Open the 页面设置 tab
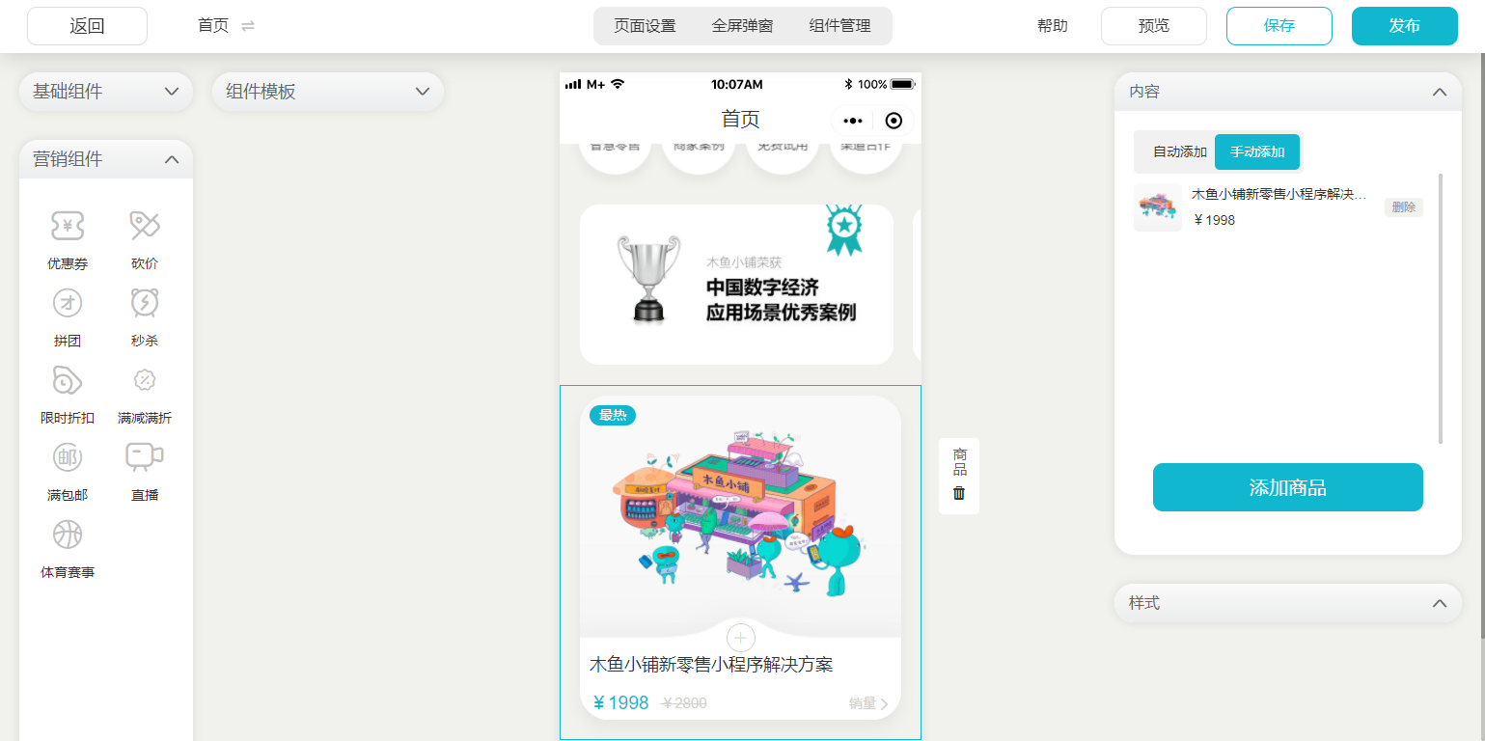 (645, 26)
